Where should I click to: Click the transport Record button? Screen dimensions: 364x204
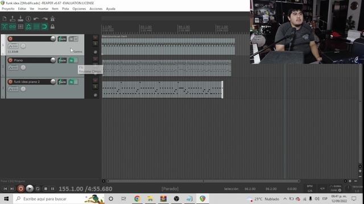(x=20, y=189)
